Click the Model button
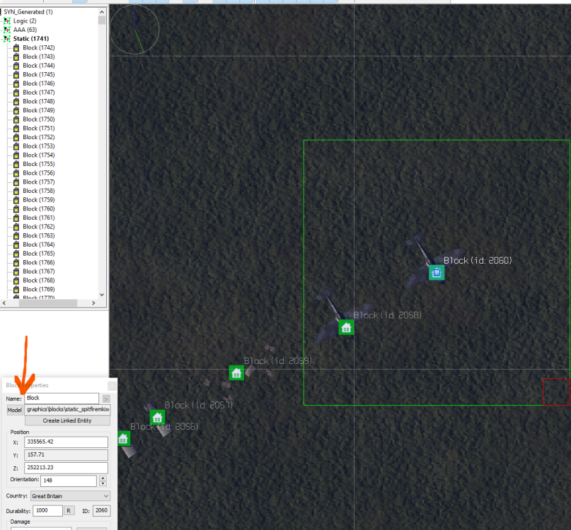571x530 pixels. click(x=15, y=410)
